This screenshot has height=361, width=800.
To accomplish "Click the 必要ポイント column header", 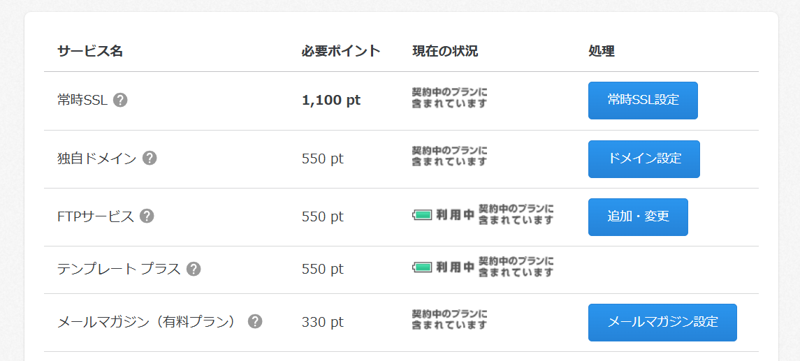I will pyautogui.click(x=341, y=51).
